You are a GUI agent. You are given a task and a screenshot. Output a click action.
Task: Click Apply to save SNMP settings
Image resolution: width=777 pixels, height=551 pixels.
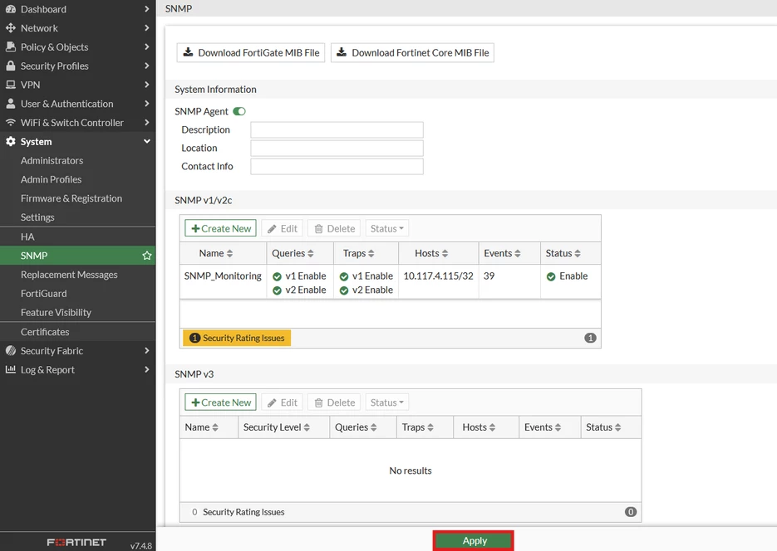click(473, 540)
